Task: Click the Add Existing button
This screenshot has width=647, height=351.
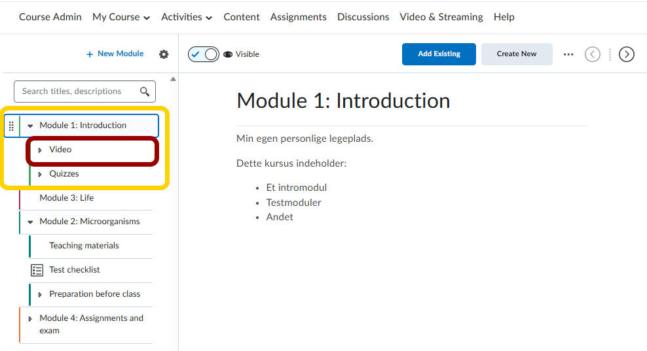Action: tap(439, 54)
